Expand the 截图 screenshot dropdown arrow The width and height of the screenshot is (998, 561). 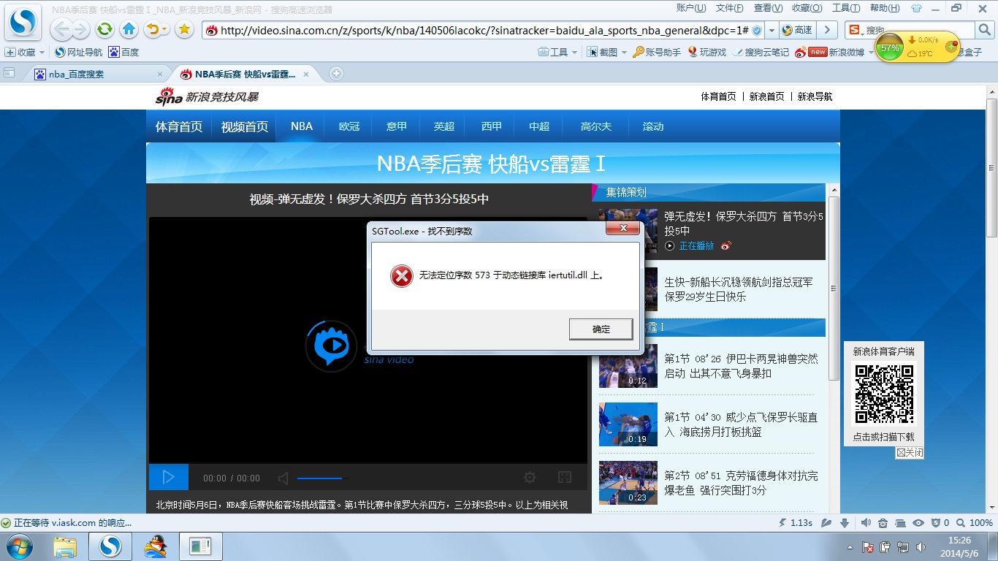coord(624,53)
